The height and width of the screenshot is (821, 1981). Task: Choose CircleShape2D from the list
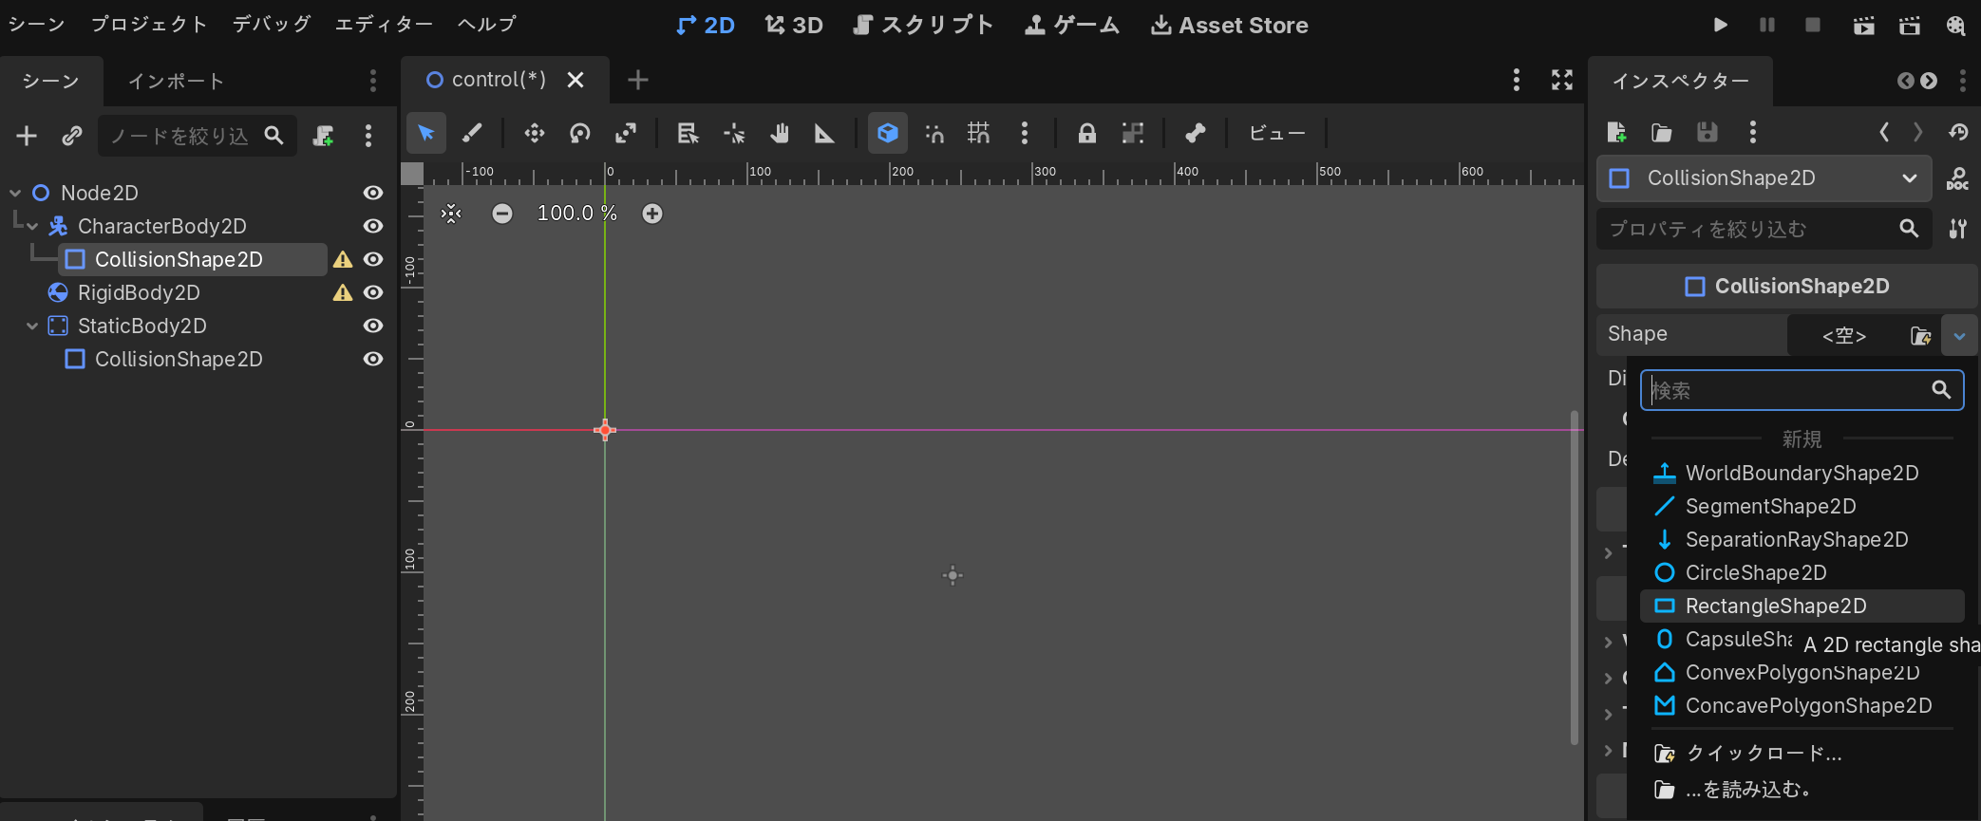tap(1802, 572)
